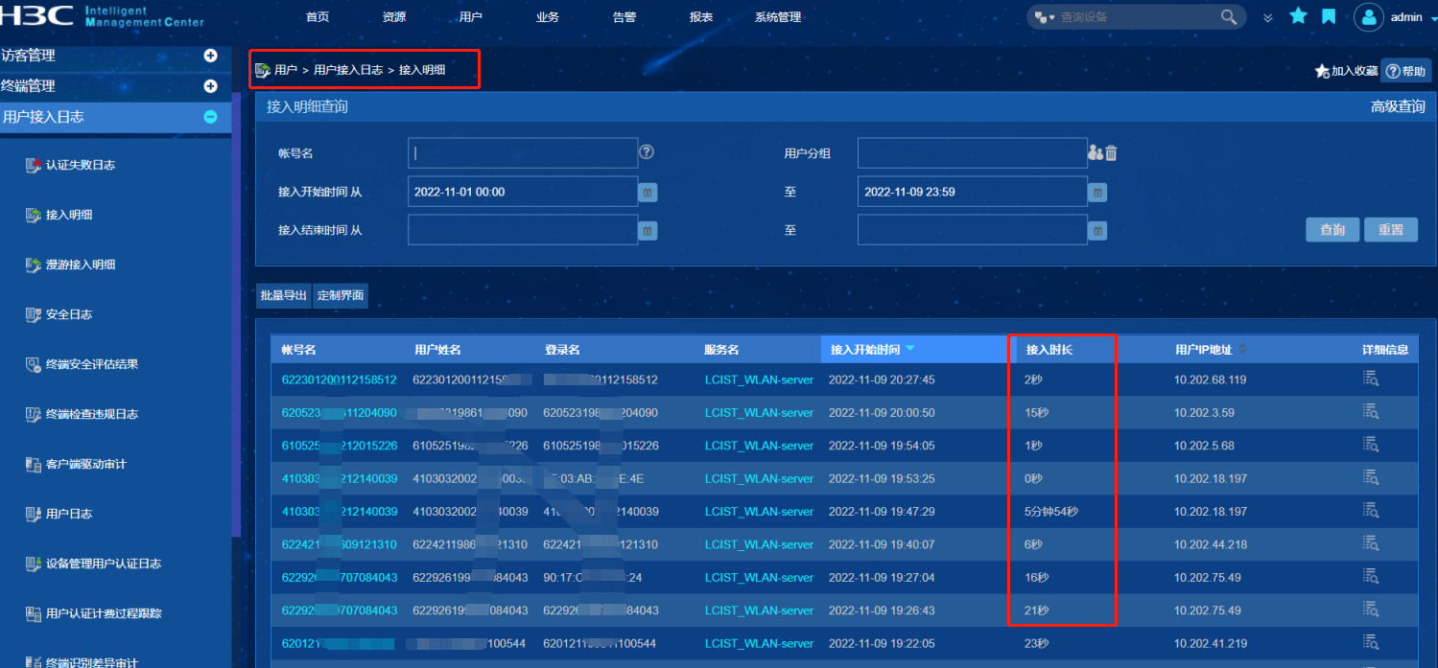The image size is (1438, 668).
Task: View details icon for IP 10.202.3.59
Action: pos(1371,411)
